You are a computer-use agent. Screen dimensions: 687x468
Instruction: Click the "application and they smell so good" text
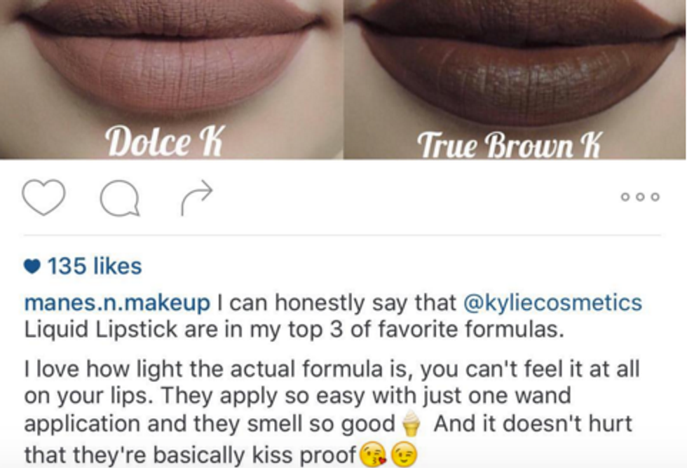210,424
